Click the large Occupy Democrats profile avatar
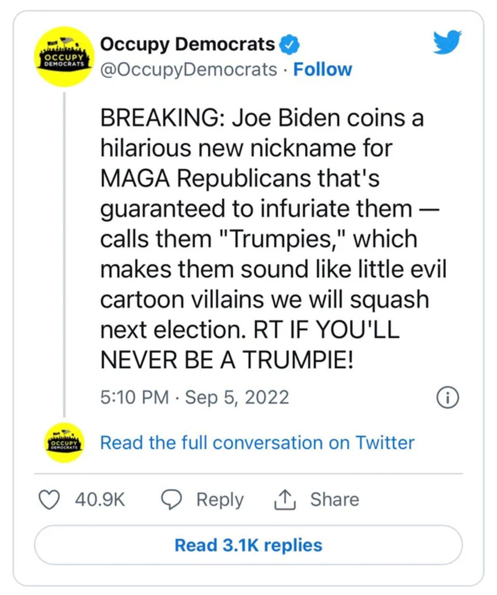This screenshot has height=595, width=497. [x=64, y=56]
